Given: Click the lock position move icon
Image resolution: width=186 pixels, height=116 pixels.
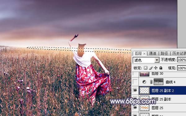Looking at the screenshot, I should click(156, 68).
